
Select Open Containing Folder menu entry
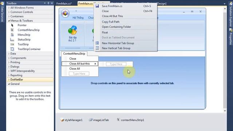point(125,27)
